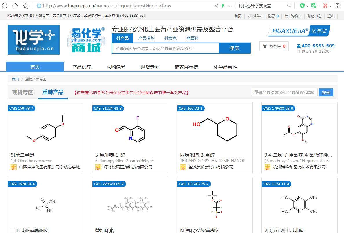The height and width of the screenshot is (233, 344).
Task: Open the 帮助中心 link
Action: click(x=314, y=16)
